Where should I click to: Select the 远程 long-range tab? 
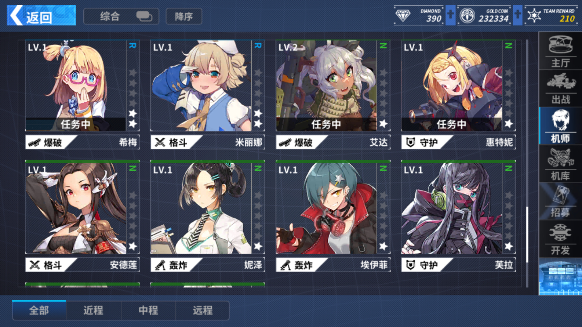pyautogui.click(x=202, y=310)
